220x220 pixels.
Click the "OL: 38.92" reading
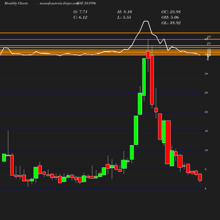(171, 23)
